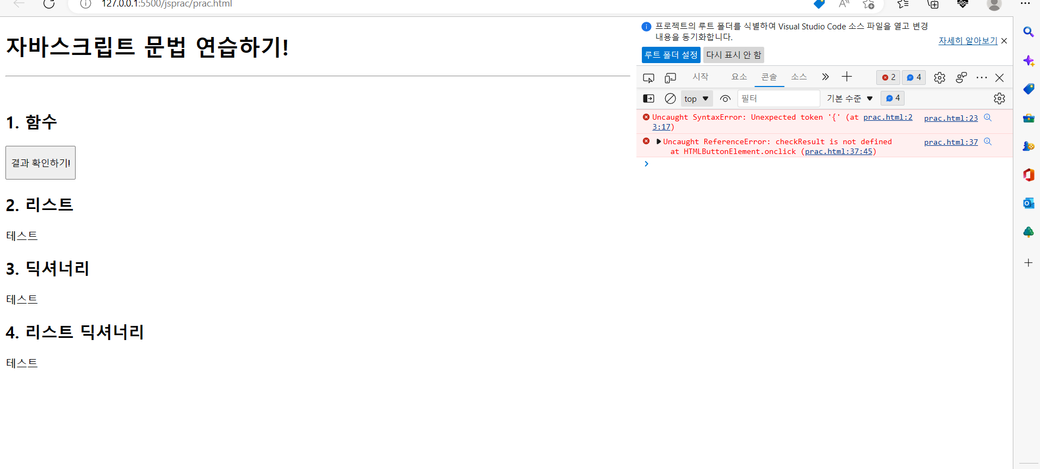Open browser essentials heart icon
Image resolution: width=1040 pixels, height=469 pixels.
[963, 4]
